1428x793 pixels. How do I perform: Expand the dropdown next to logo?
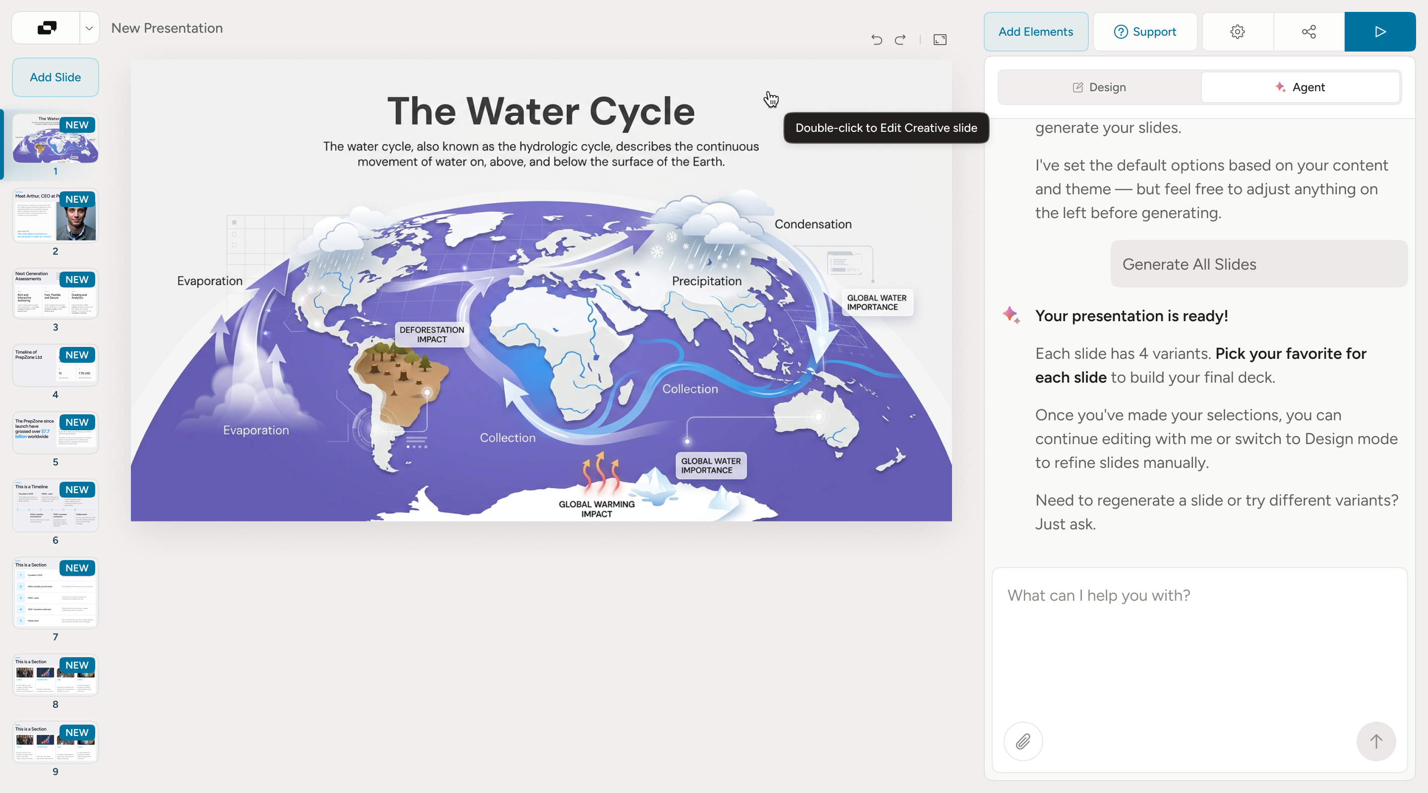coord(89,28)
